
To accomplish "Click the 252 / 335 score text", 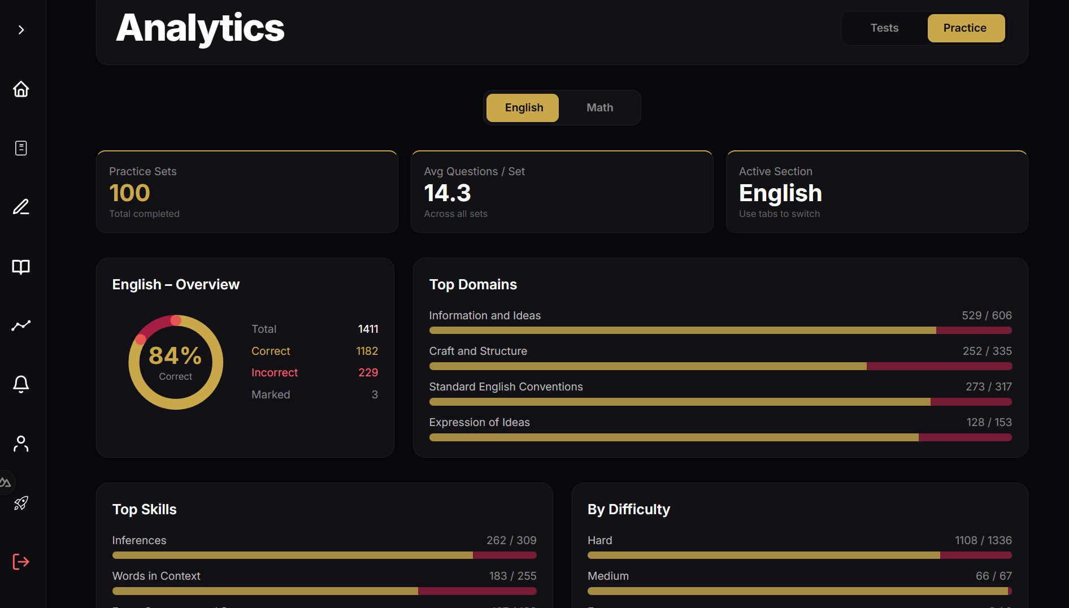I will (x=987, y=351).
